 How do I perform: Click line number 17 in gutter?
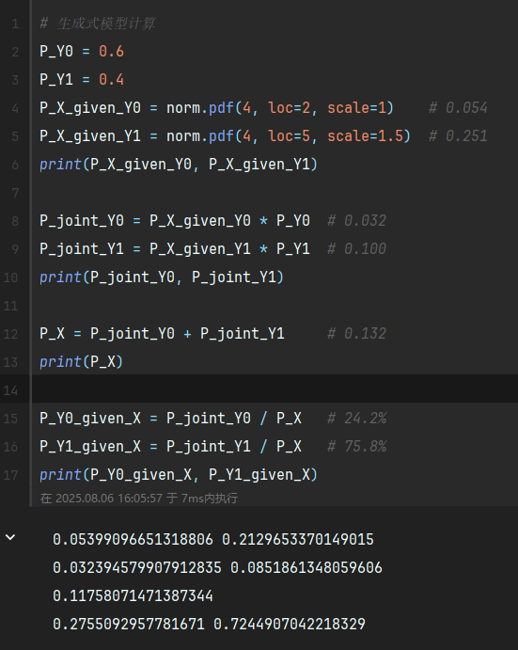click(x=10, y=475)
